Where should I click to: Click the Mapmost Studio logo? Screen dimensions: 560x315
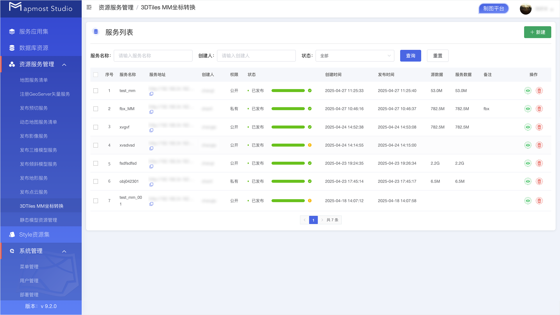coord(41,8)
